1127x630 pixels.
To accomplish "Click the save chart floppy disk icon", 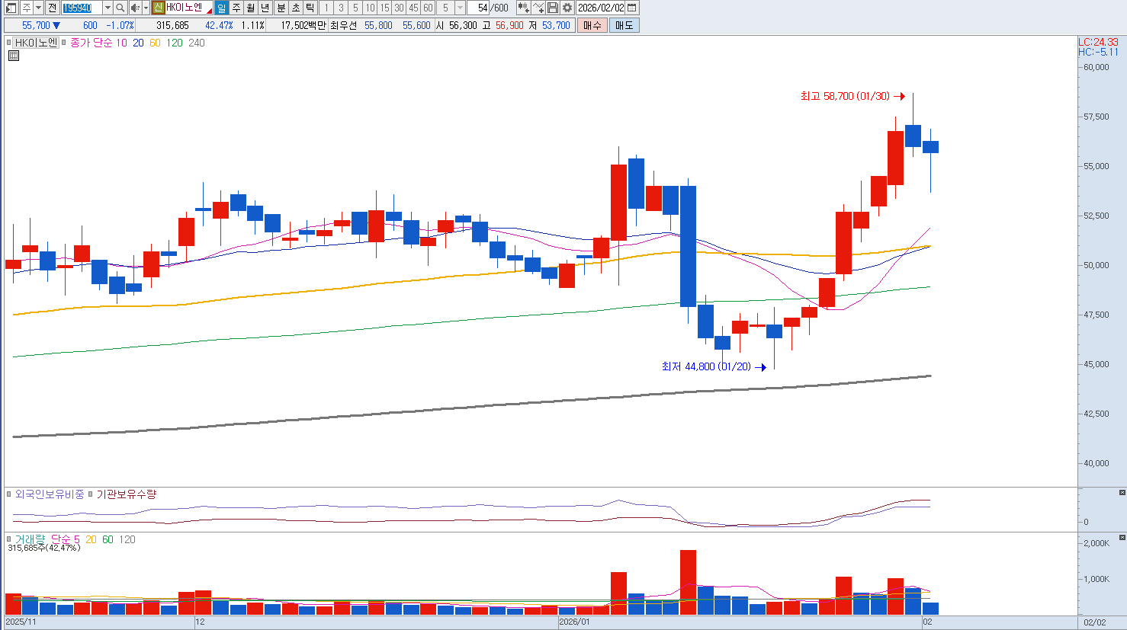I will point(553,8).
